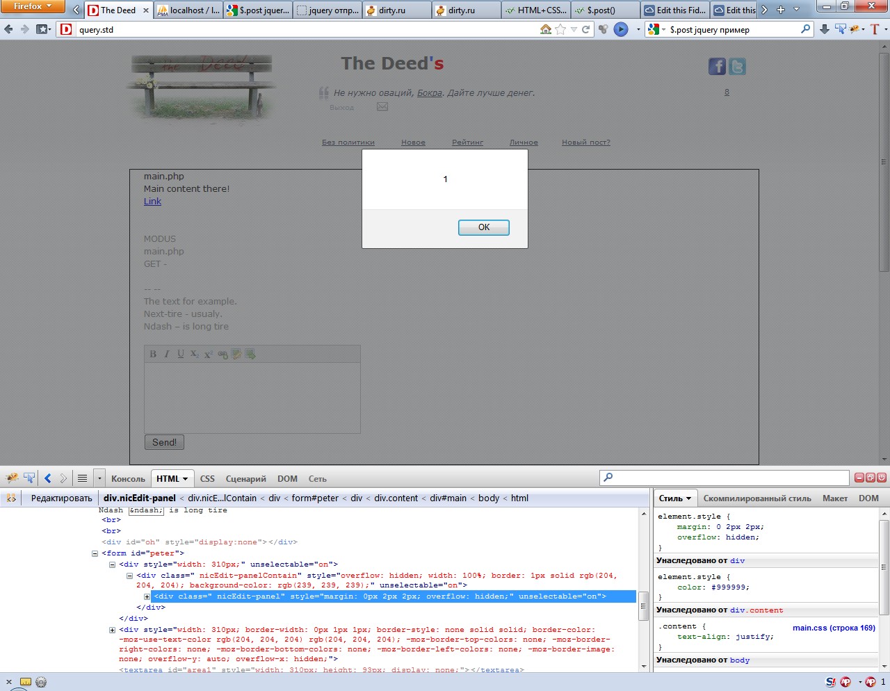Viewport: 890px width, 691px height.
Task: Activate Firebug inspect element tool
Action: (29, 478)
